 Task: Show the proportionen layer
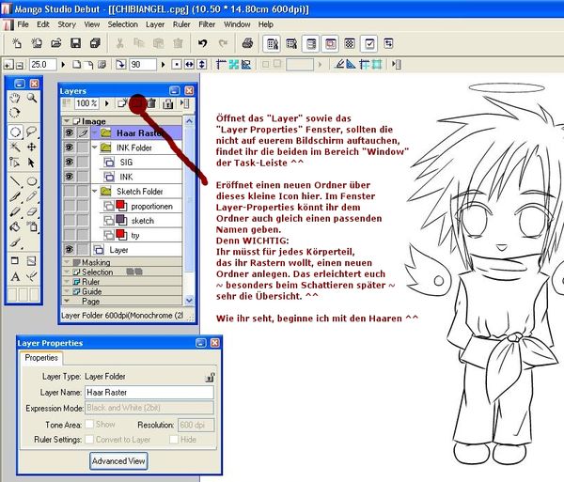(x=69, y=206)
